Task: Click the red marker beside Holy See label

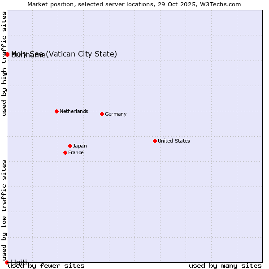Action: 7,54
